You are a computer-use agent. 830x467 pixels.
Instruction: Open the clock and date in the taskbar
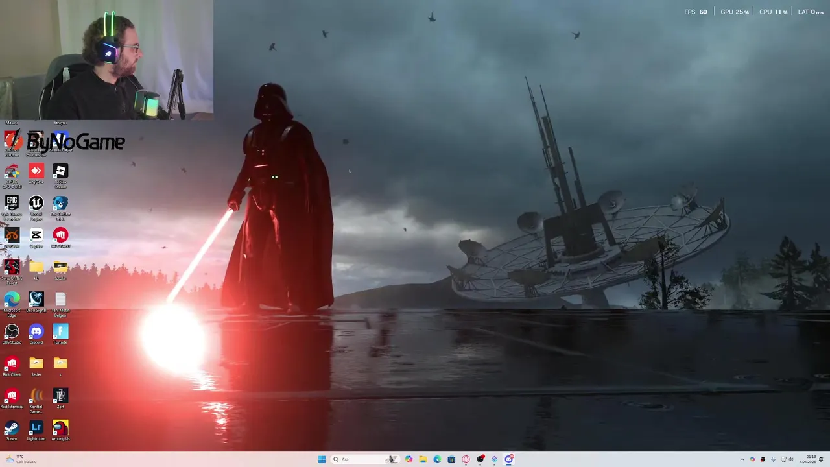(x=807, y=459)
